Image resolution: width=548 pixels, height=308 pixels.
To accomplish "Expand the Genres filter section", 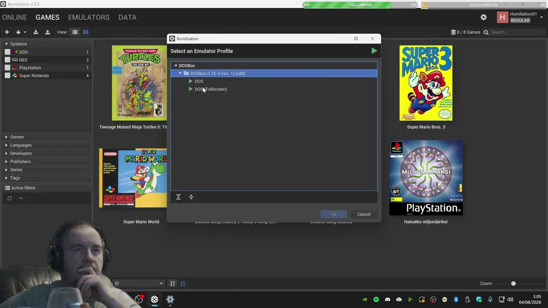I will point(6,137).
